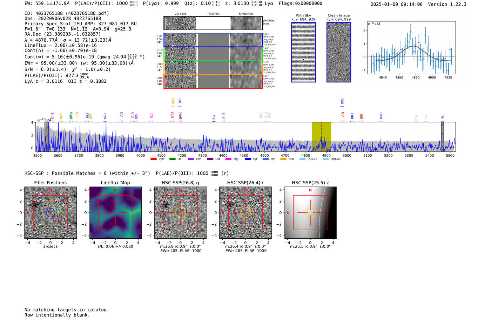Select the blue-bordered fiber spectrum row
The image size is (491, 334).
pos(213,40)
